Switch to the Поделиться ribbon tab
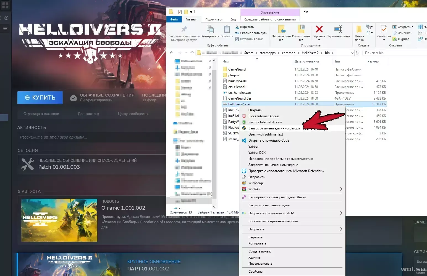The width and height of the screenshot is (427, 276). click(x=214, y=19)
